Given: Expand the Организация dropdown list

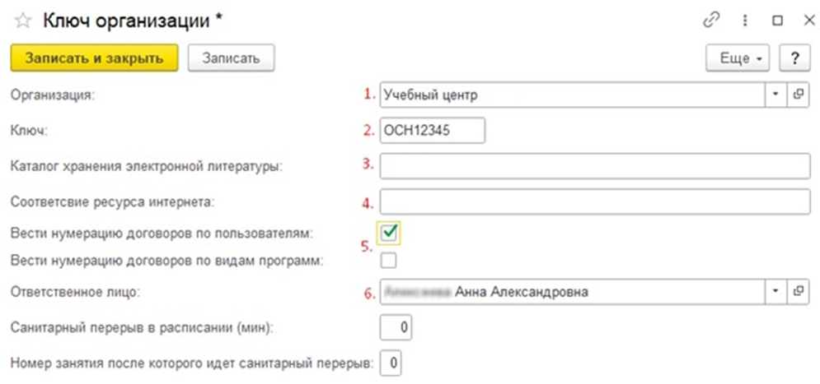Looking at the screenshot, I should 775,95.
